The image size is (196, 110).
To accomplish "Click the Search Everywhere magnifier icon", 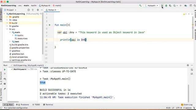I will 195,5.
